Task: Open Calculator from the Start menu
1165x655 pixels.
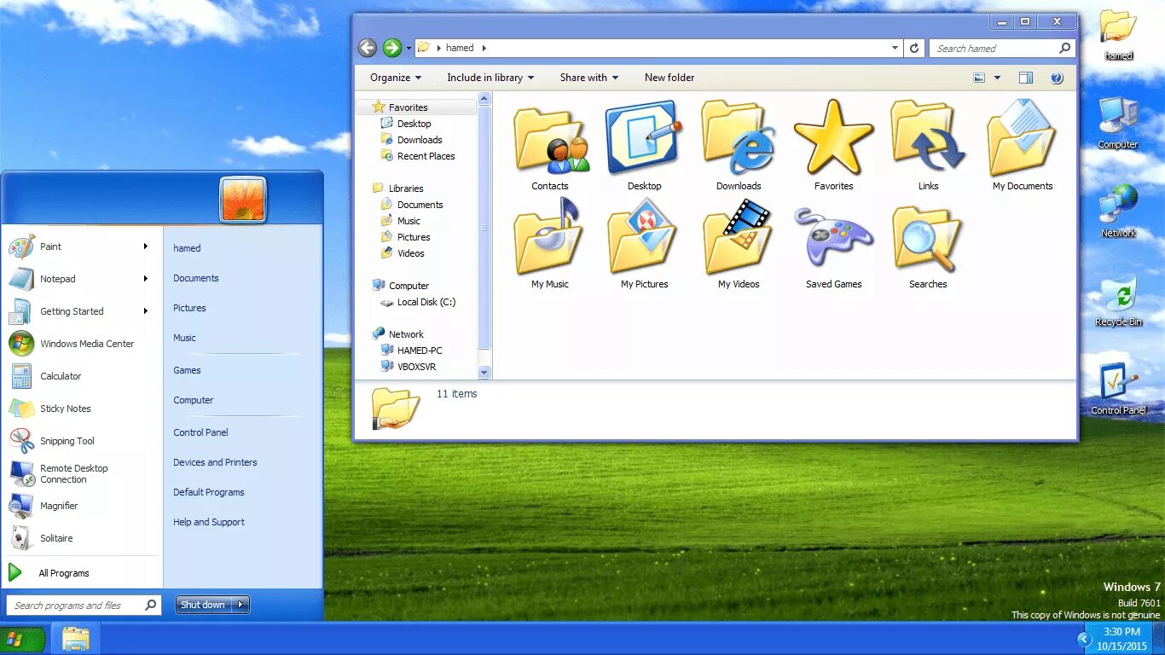Action: pyautogui.click(x=61, y=375)
